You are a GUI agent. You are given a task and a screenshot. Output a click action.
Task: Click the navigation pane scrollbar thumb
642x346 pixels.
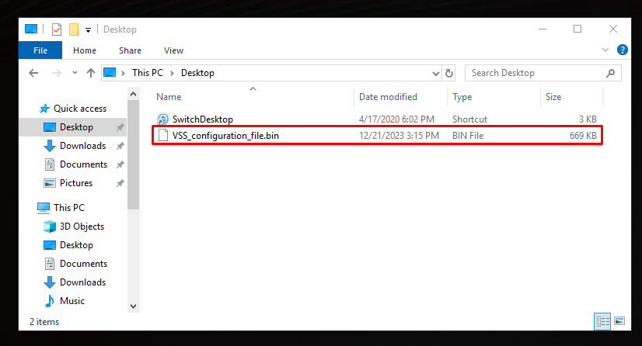point(133,155)
